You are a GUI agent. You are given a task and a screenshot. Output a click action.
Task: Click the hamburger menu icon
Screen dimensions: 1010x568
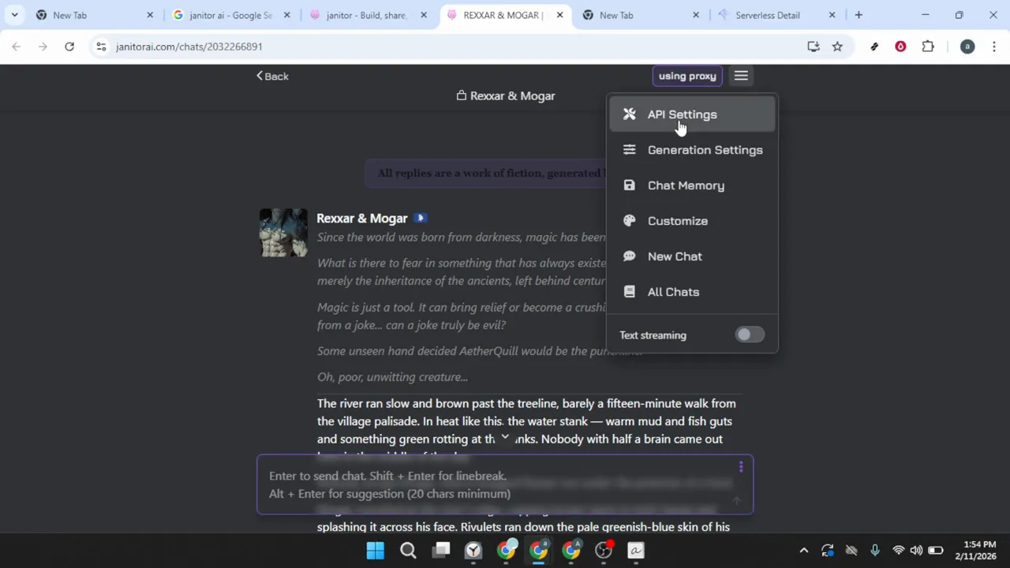[741, 76]
